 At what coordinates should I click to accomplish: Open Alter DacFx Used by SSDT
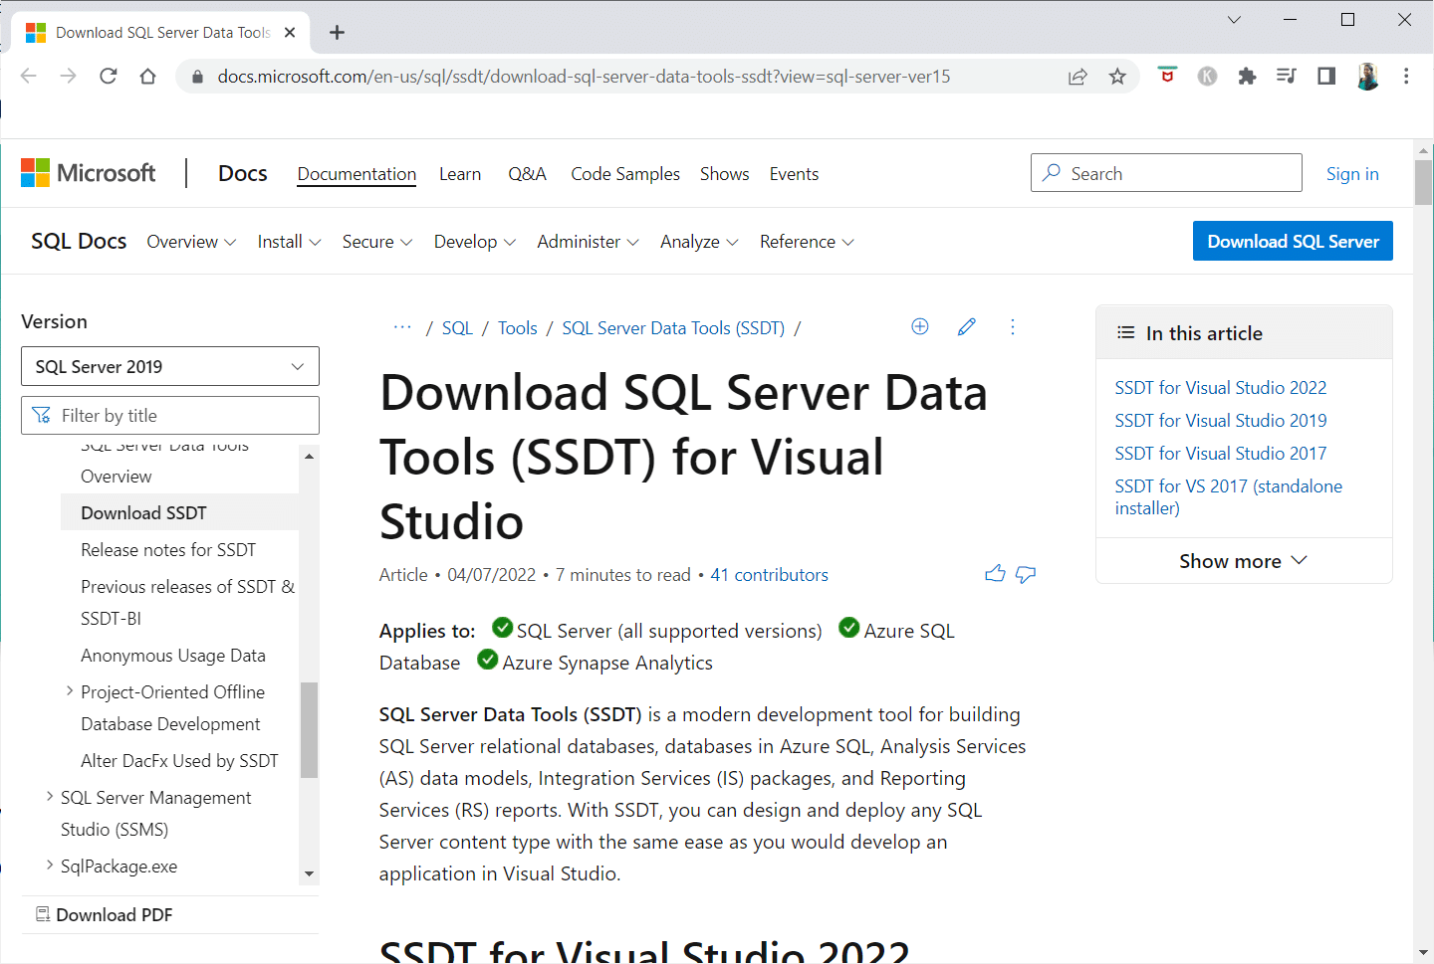point(179,761)
